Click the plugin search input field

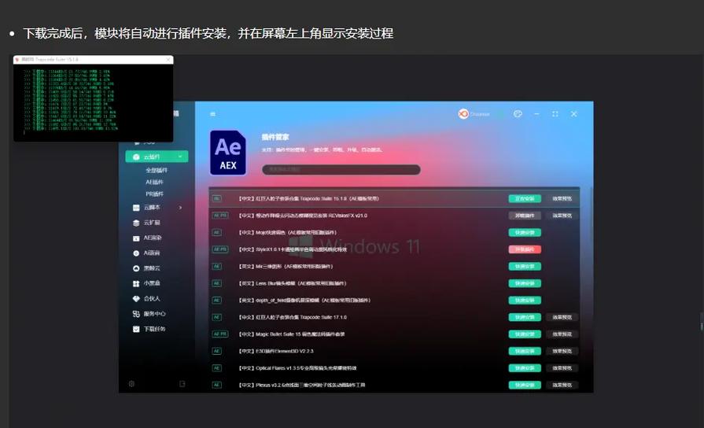coord(341,169)
